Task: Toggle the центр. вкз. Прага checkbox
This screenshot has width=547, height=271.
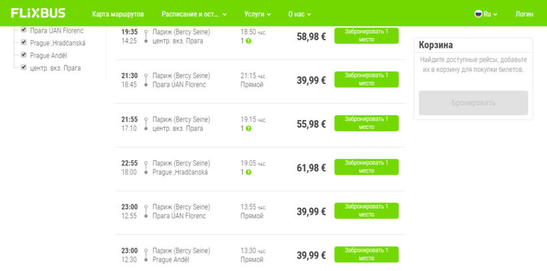Action: [24, 67]
